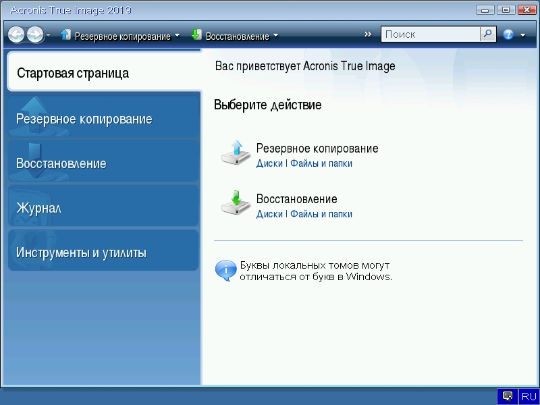The height and width of the screenshot is (405, 540).
Task: Click the toolbar recovery icon with green arrow
Action: pos(196,35)
